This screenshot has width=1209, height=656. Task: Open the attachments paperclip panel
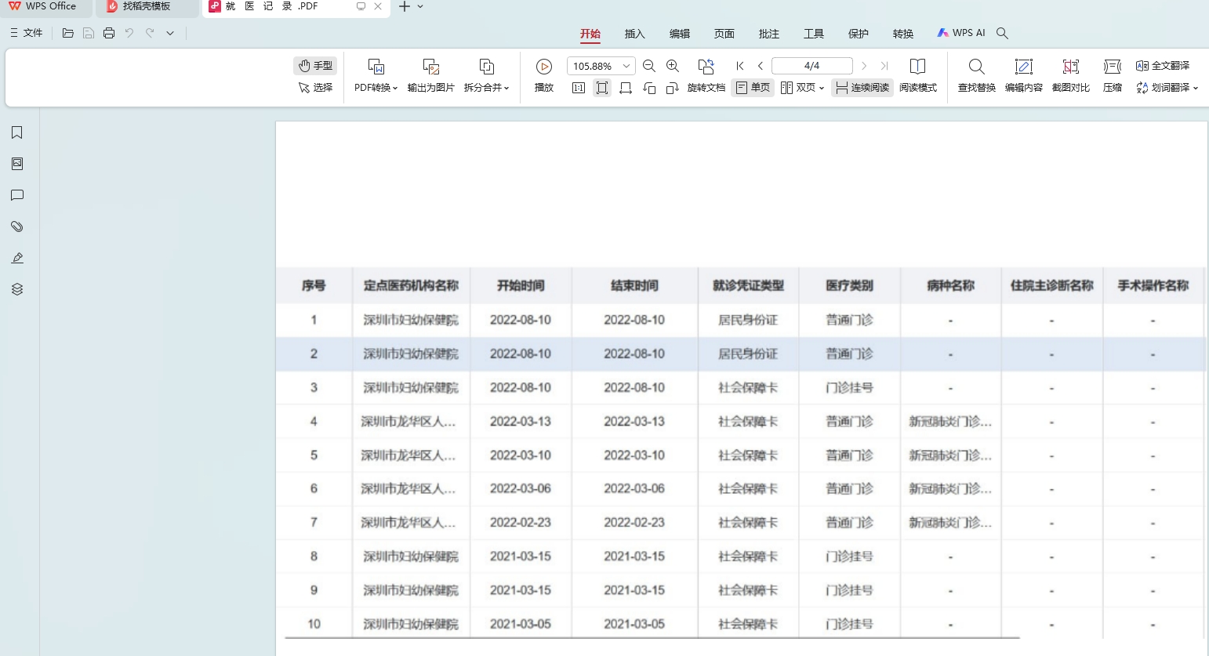17,227
